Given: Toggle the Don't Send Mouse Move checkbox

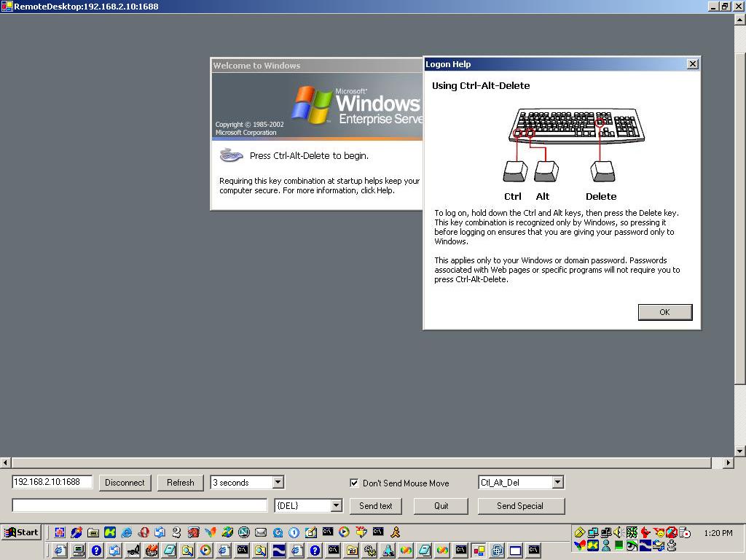Looking at the screenshot, I should pyautogui.click(x=354, y=483).
